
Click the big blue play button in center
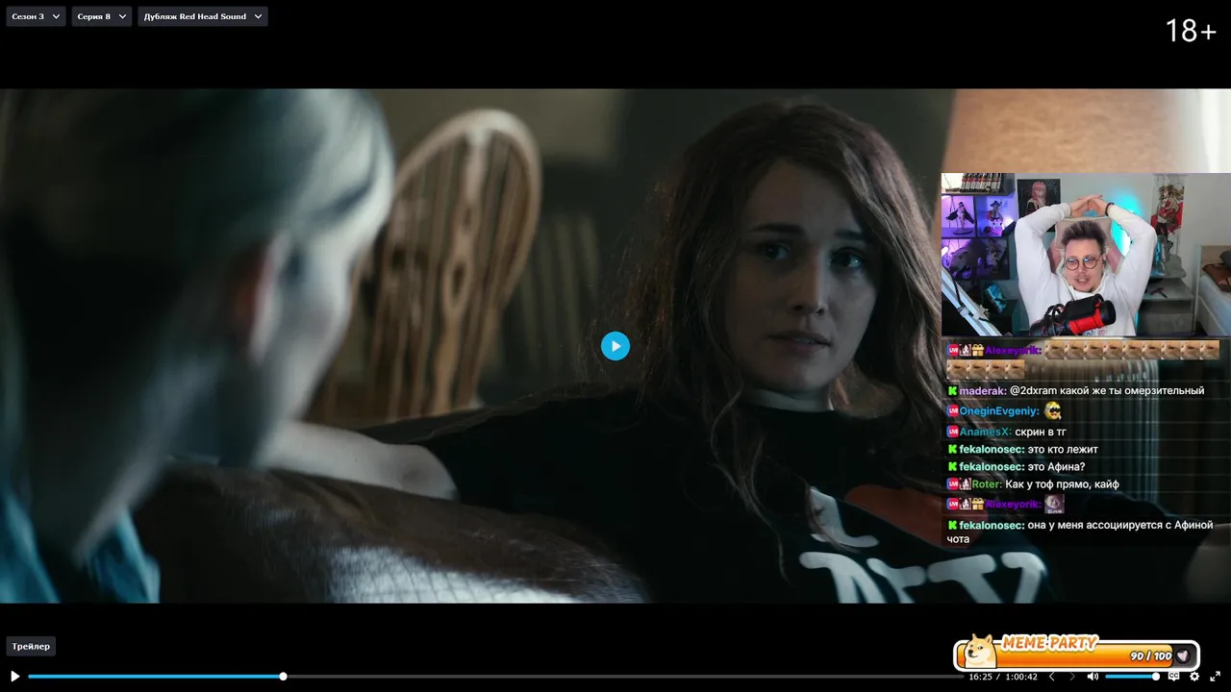click(615, 346)
